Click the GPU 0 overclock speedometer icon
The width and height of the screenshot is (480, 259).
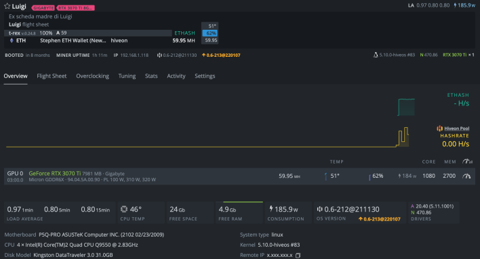point(466,176)
